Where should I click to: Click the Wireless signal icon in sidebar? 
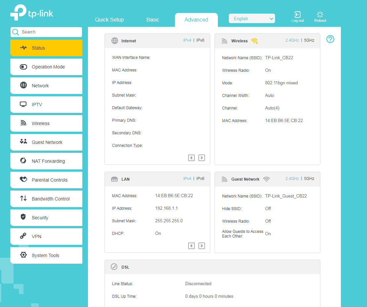[x=23, y=123]
